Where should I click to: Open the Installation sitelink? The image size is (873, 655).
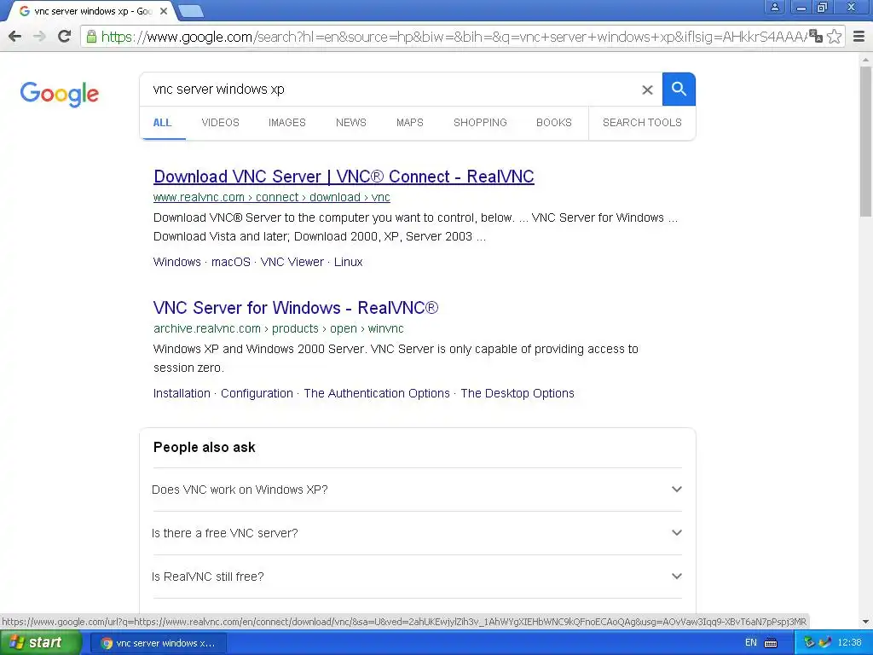182,393
